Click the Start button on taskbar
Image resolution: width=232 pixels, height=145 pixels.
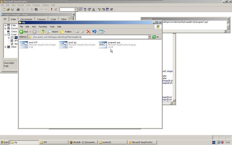pyautogui.click(x=5, y=142)
